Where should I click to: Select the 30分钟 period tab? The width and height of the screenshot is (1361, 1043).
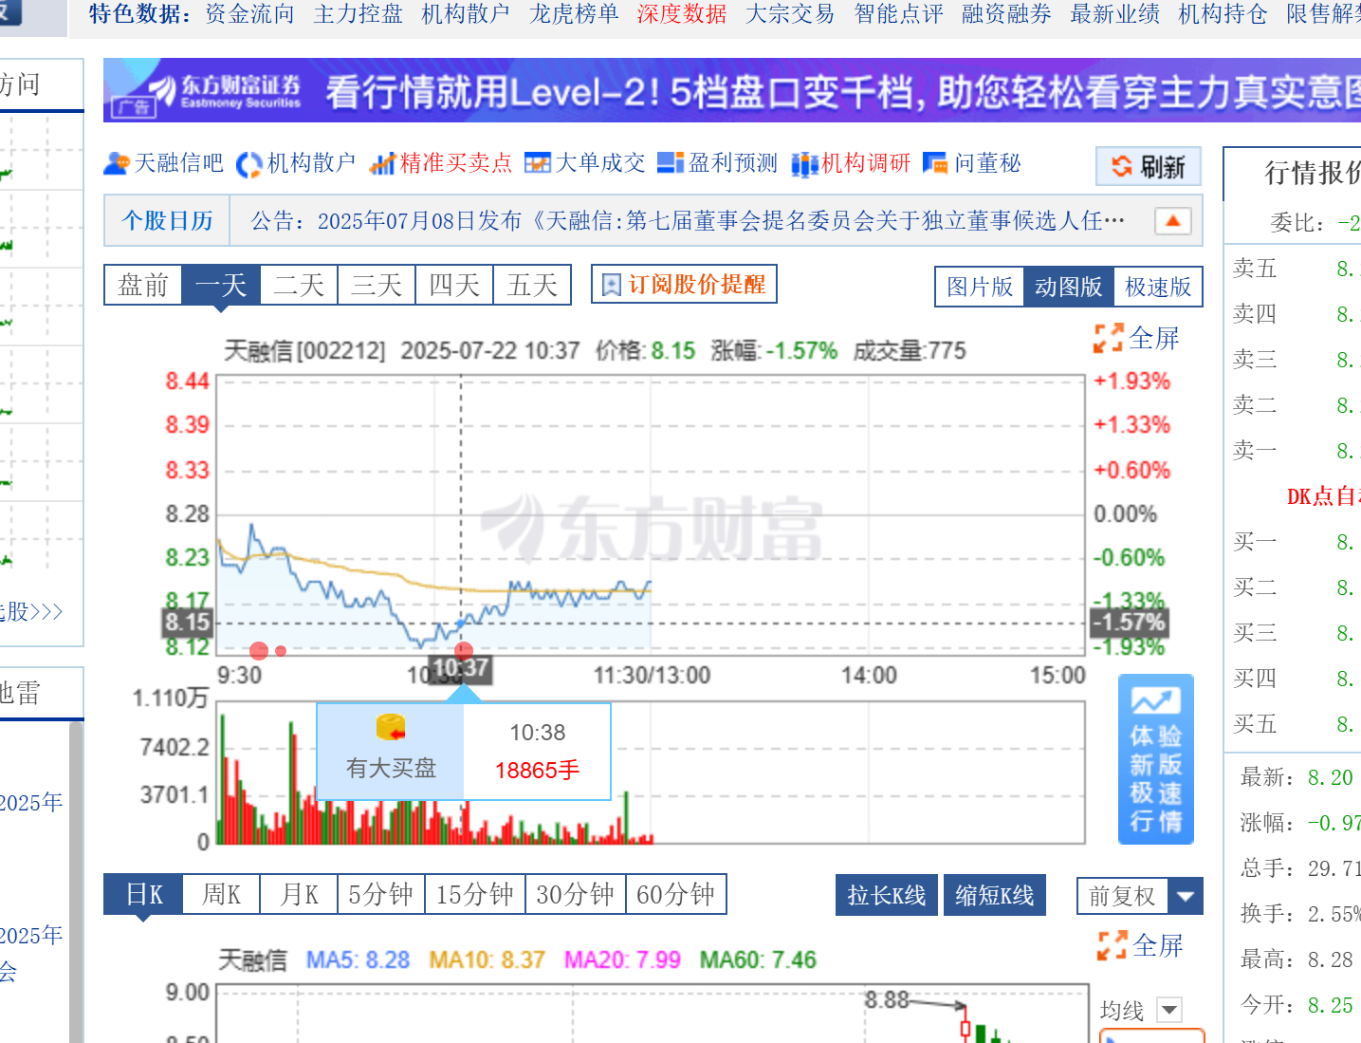tap(576, 894)
